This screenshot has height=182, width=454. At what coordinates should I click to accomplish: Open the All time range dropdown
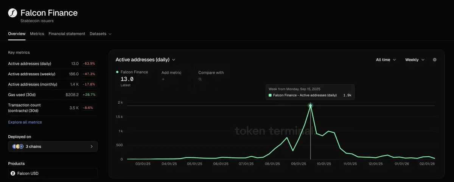coord(386,60)
